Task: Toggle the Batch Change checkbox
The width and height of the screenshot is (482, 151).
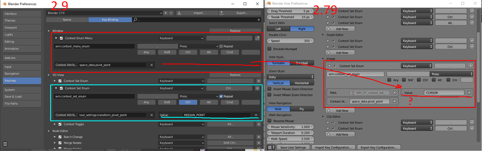Action: 60,137
